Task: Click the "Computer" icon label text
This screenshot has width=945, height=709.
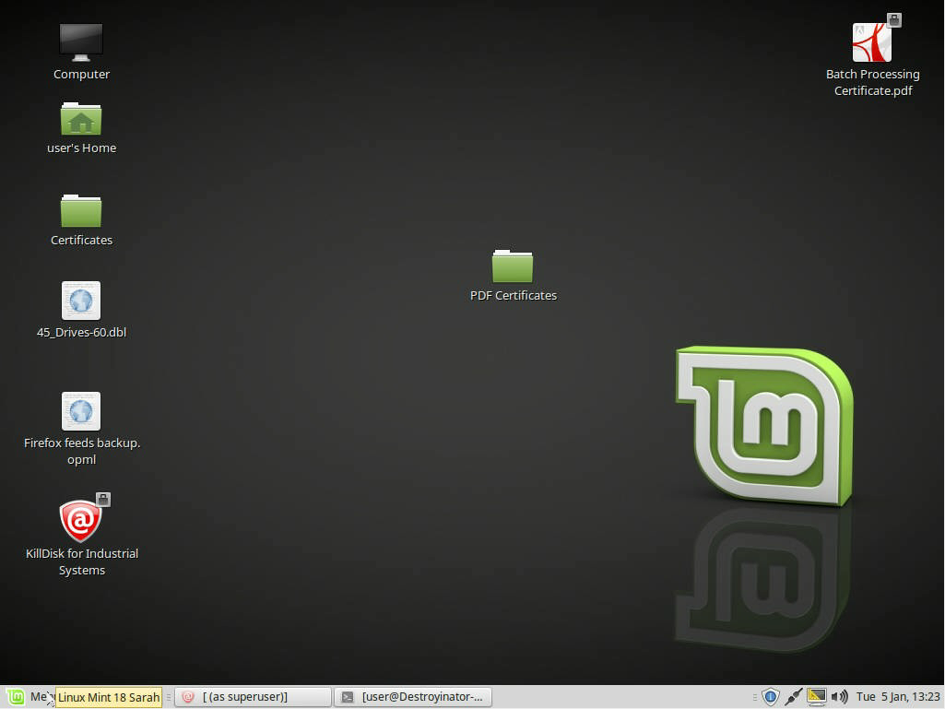Action: (81, 74)
